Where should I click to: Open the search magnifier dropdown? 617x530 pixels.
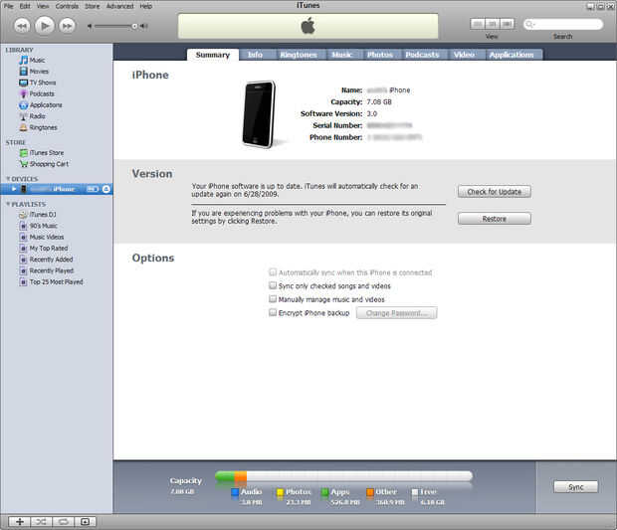click(530, 25)
